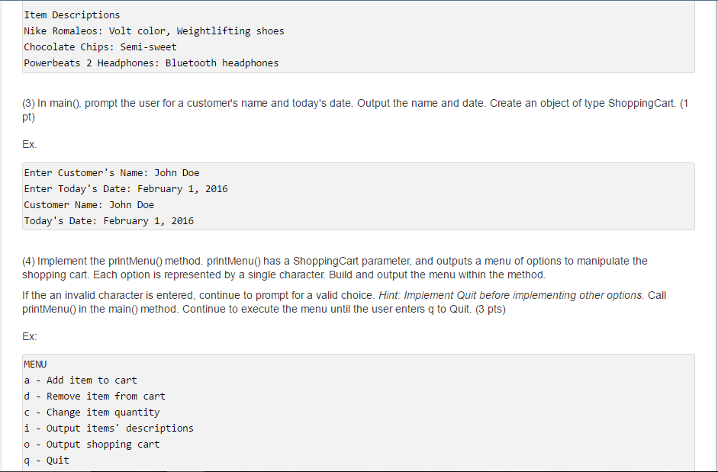Select the "i - Output items' descriptions" line
This screenshot has height=472, width=718.
(x=108, y=429)
